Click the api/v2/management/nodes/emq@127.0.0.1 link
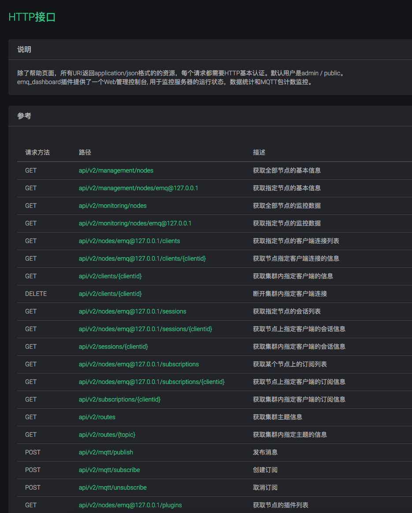412x513 pixels. pyautogui.click(x=138, y=188)
